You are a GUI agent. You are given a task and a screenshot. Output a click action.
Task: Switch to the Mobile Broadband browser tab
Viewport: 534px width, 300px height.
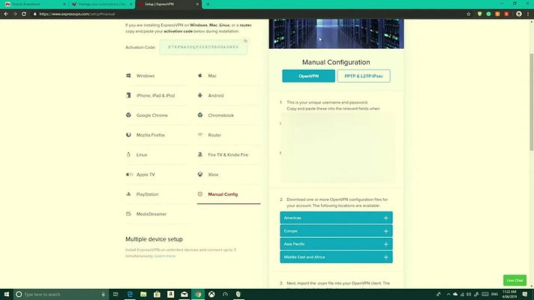pos(34,4)
